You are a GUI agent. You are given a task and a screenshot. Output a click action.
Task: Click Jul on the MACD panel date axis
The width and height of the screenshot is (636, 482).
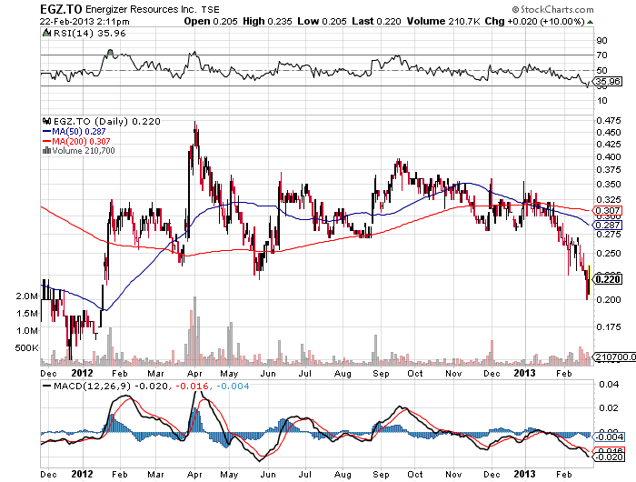pos(304,475)
